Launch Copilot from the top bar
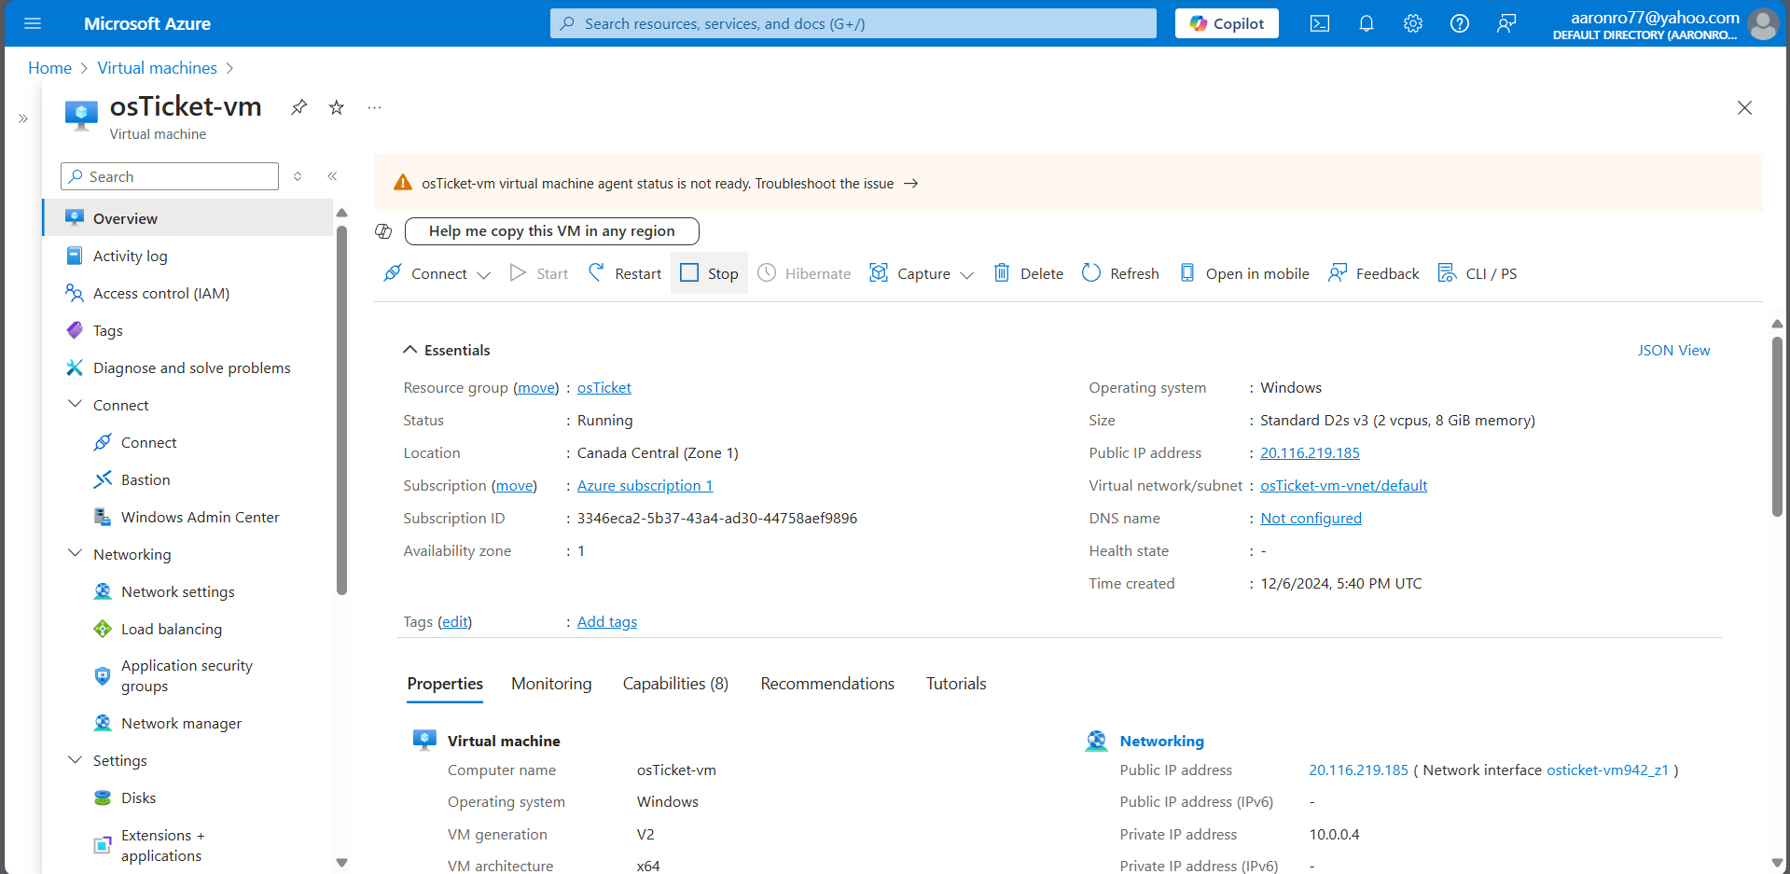The height and width of the screenshot is (874, 1790). [1226, 23]
